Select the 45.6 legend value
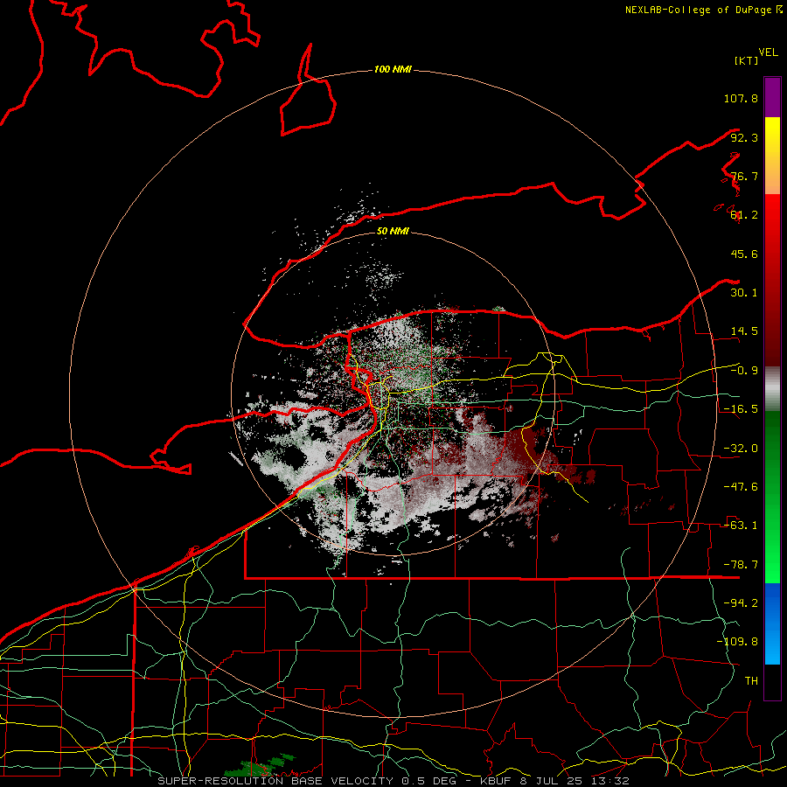Image resolution: width=787 pixels, height=787 pixels. point(744,254)
